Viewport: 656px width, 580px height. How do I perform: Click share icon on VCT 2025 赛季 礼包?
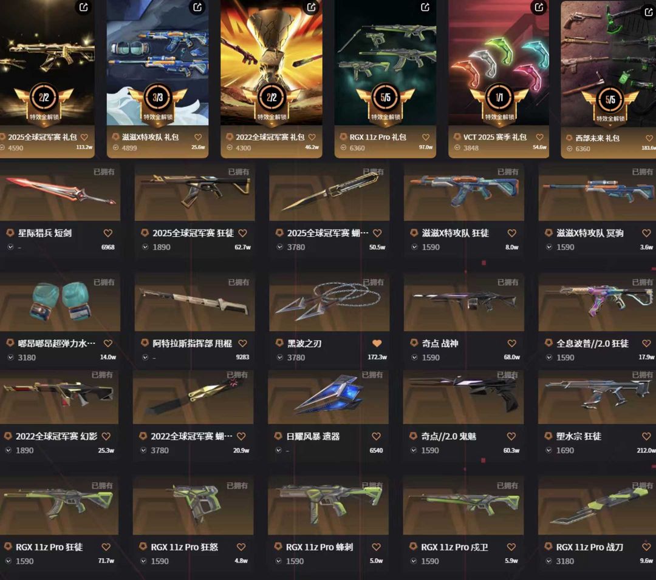539,7
